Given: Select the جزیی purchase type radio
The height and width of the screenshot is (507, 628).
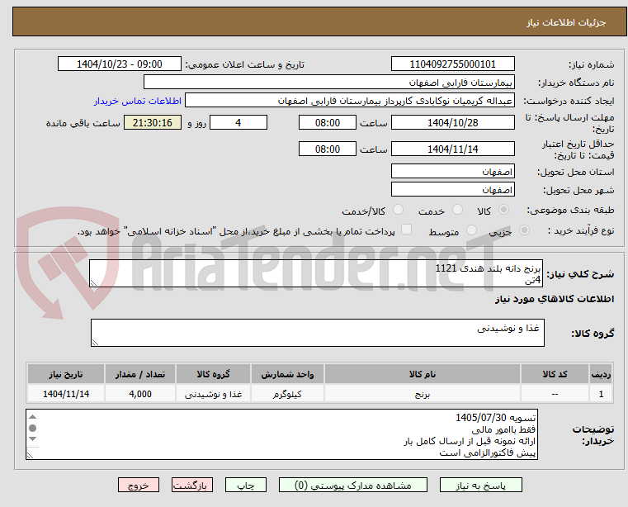Looking at the screenshot, I should 524,230.
